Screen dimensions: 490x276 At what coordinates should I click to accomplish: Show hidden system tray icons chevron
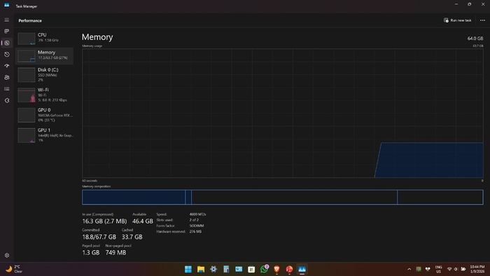point(409,269)
